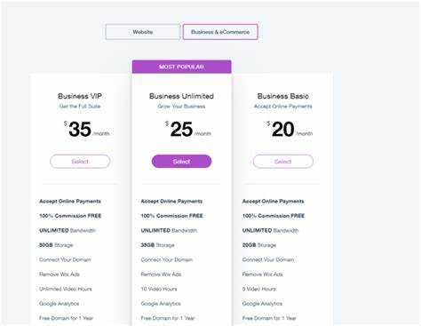Screen dimensions: 421x326
Task: Click the $35 per month price
Action: point(86,130)
